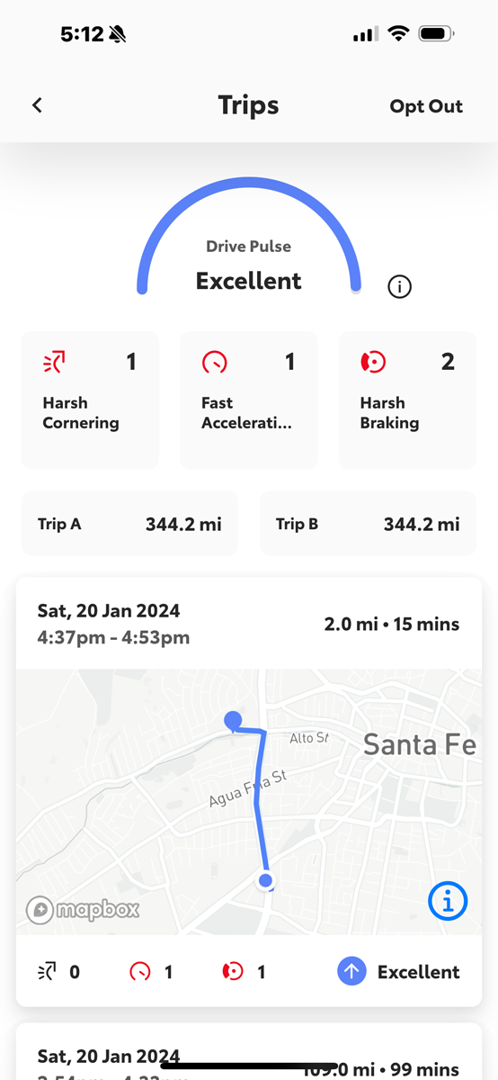Screen dimensions: 498x1080
Task: Open the Trip B odometer card
Action: pos(368,524)
